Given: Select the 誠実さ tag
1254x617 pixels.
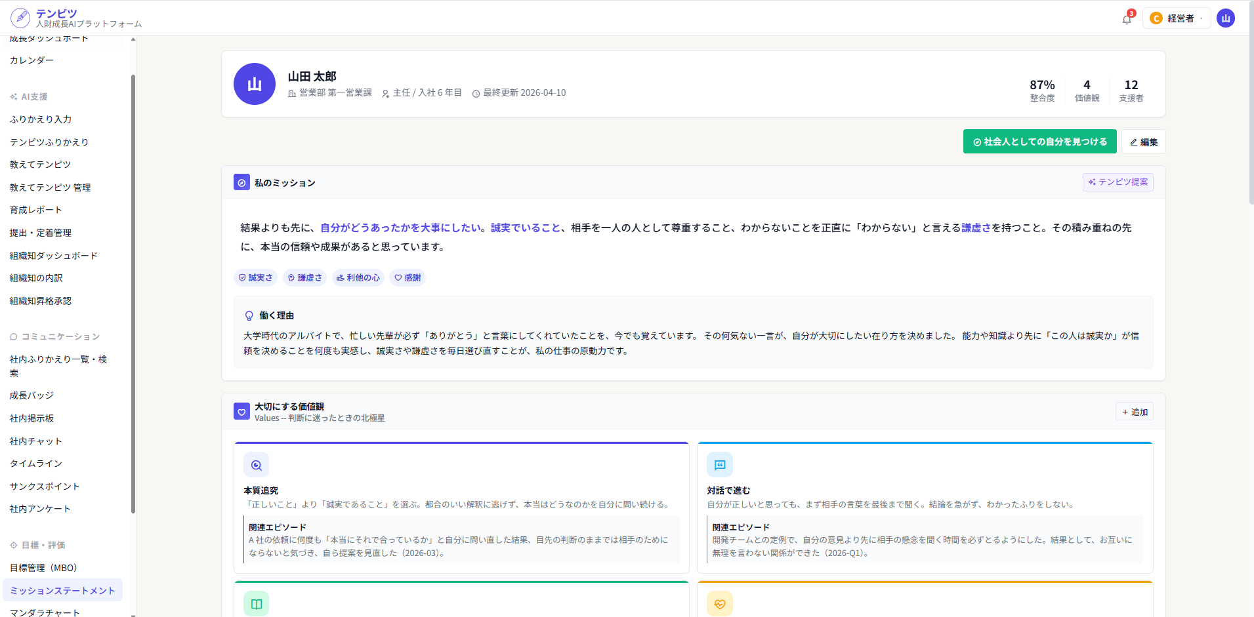Looking at the screenshot, I should [256, 278].
